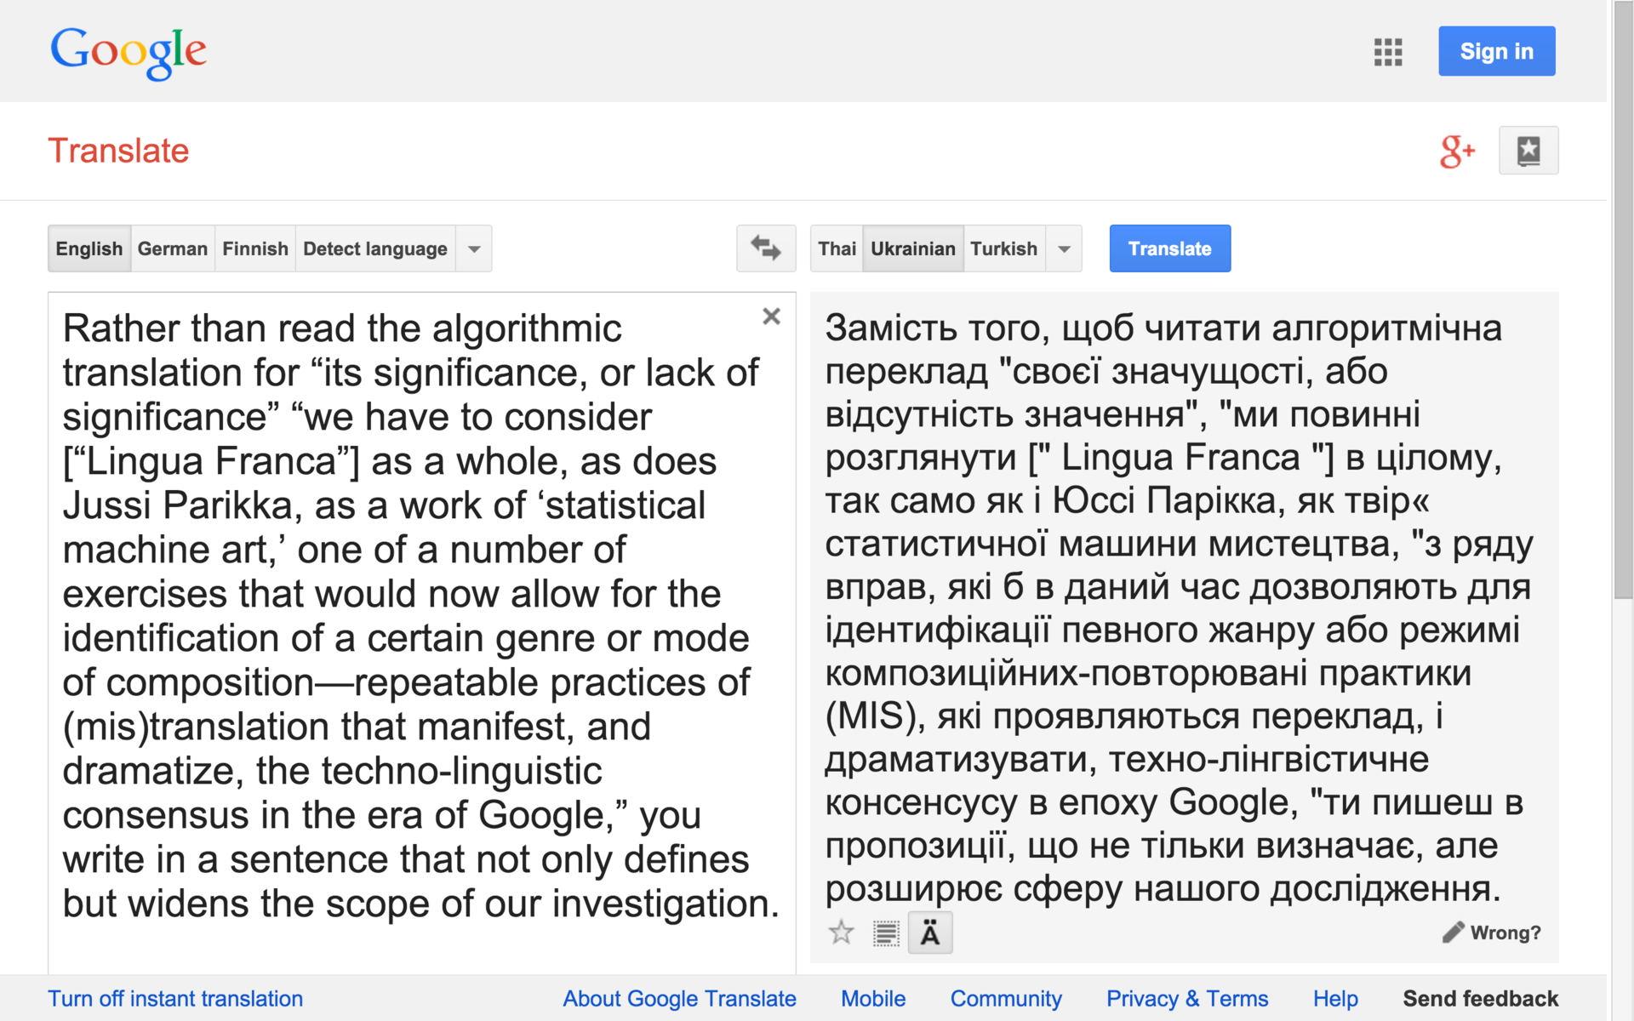Click the Google+ share icon
1634x1021 pixels.
(x=1456, y=151)
